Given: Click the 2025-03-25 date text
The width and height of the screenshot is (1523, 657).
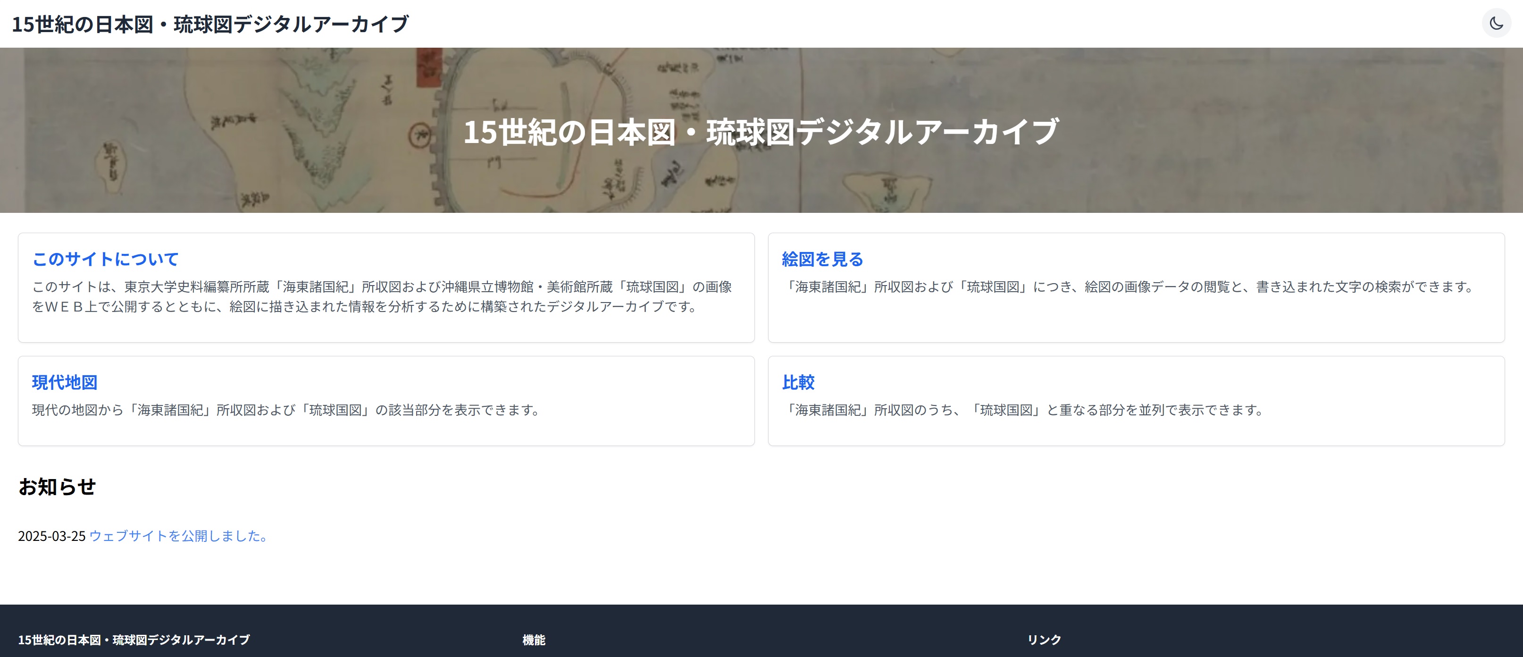Looking at the screenshot, I should (52, 536).
